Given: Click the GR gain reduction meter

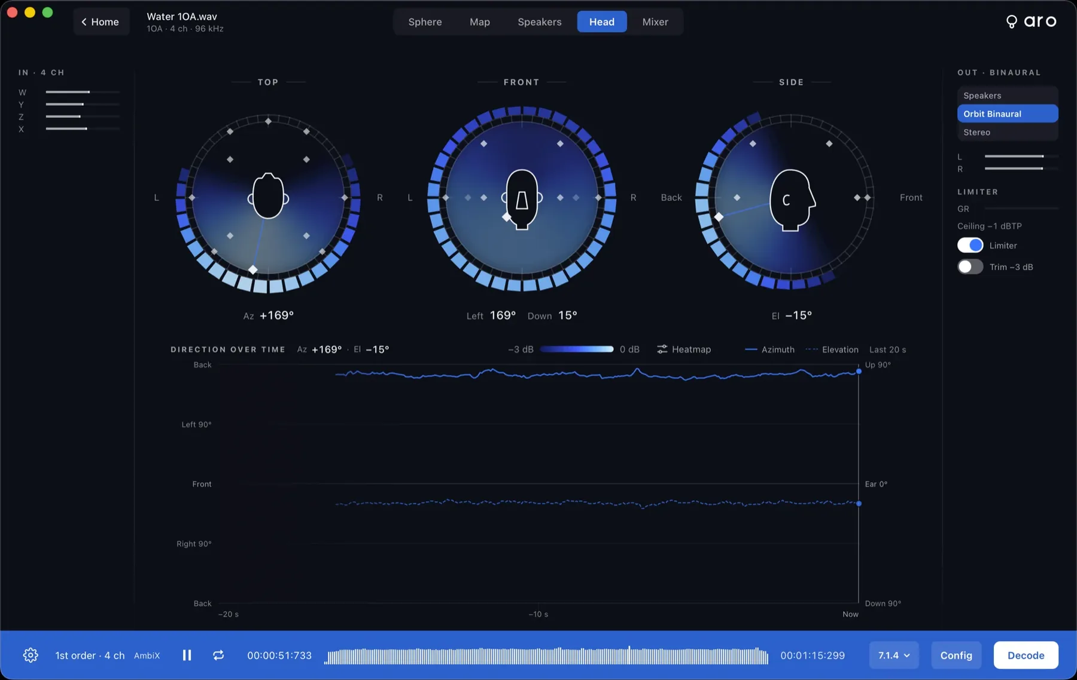Looking at the screenshot, I should [x=1021, y=209].
